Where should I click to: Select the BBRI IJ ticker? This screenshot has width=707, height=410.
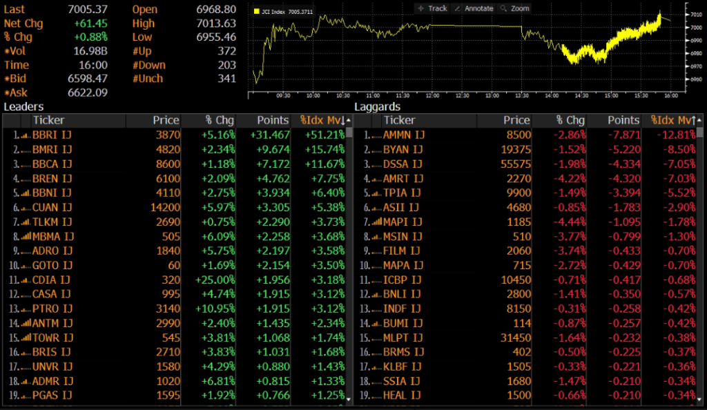52,135
